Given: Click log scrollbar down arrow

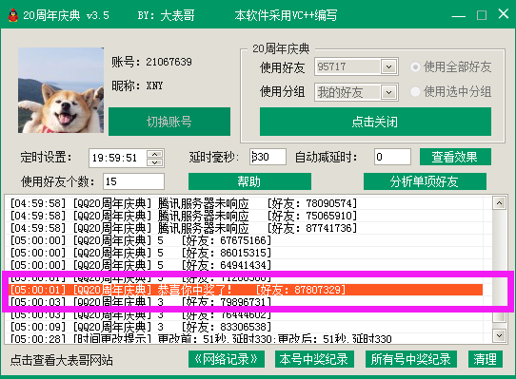Looking at the screenshot, I should tap(499, 335).
